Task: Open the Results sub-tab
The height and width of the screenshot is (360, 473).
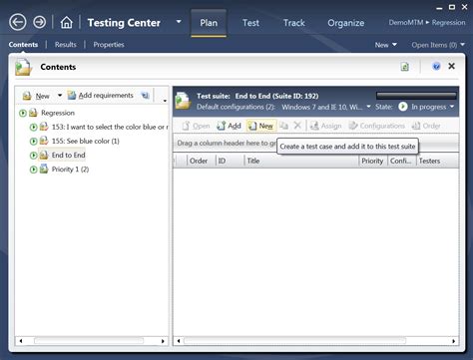Action: click(x=65, y=45)
